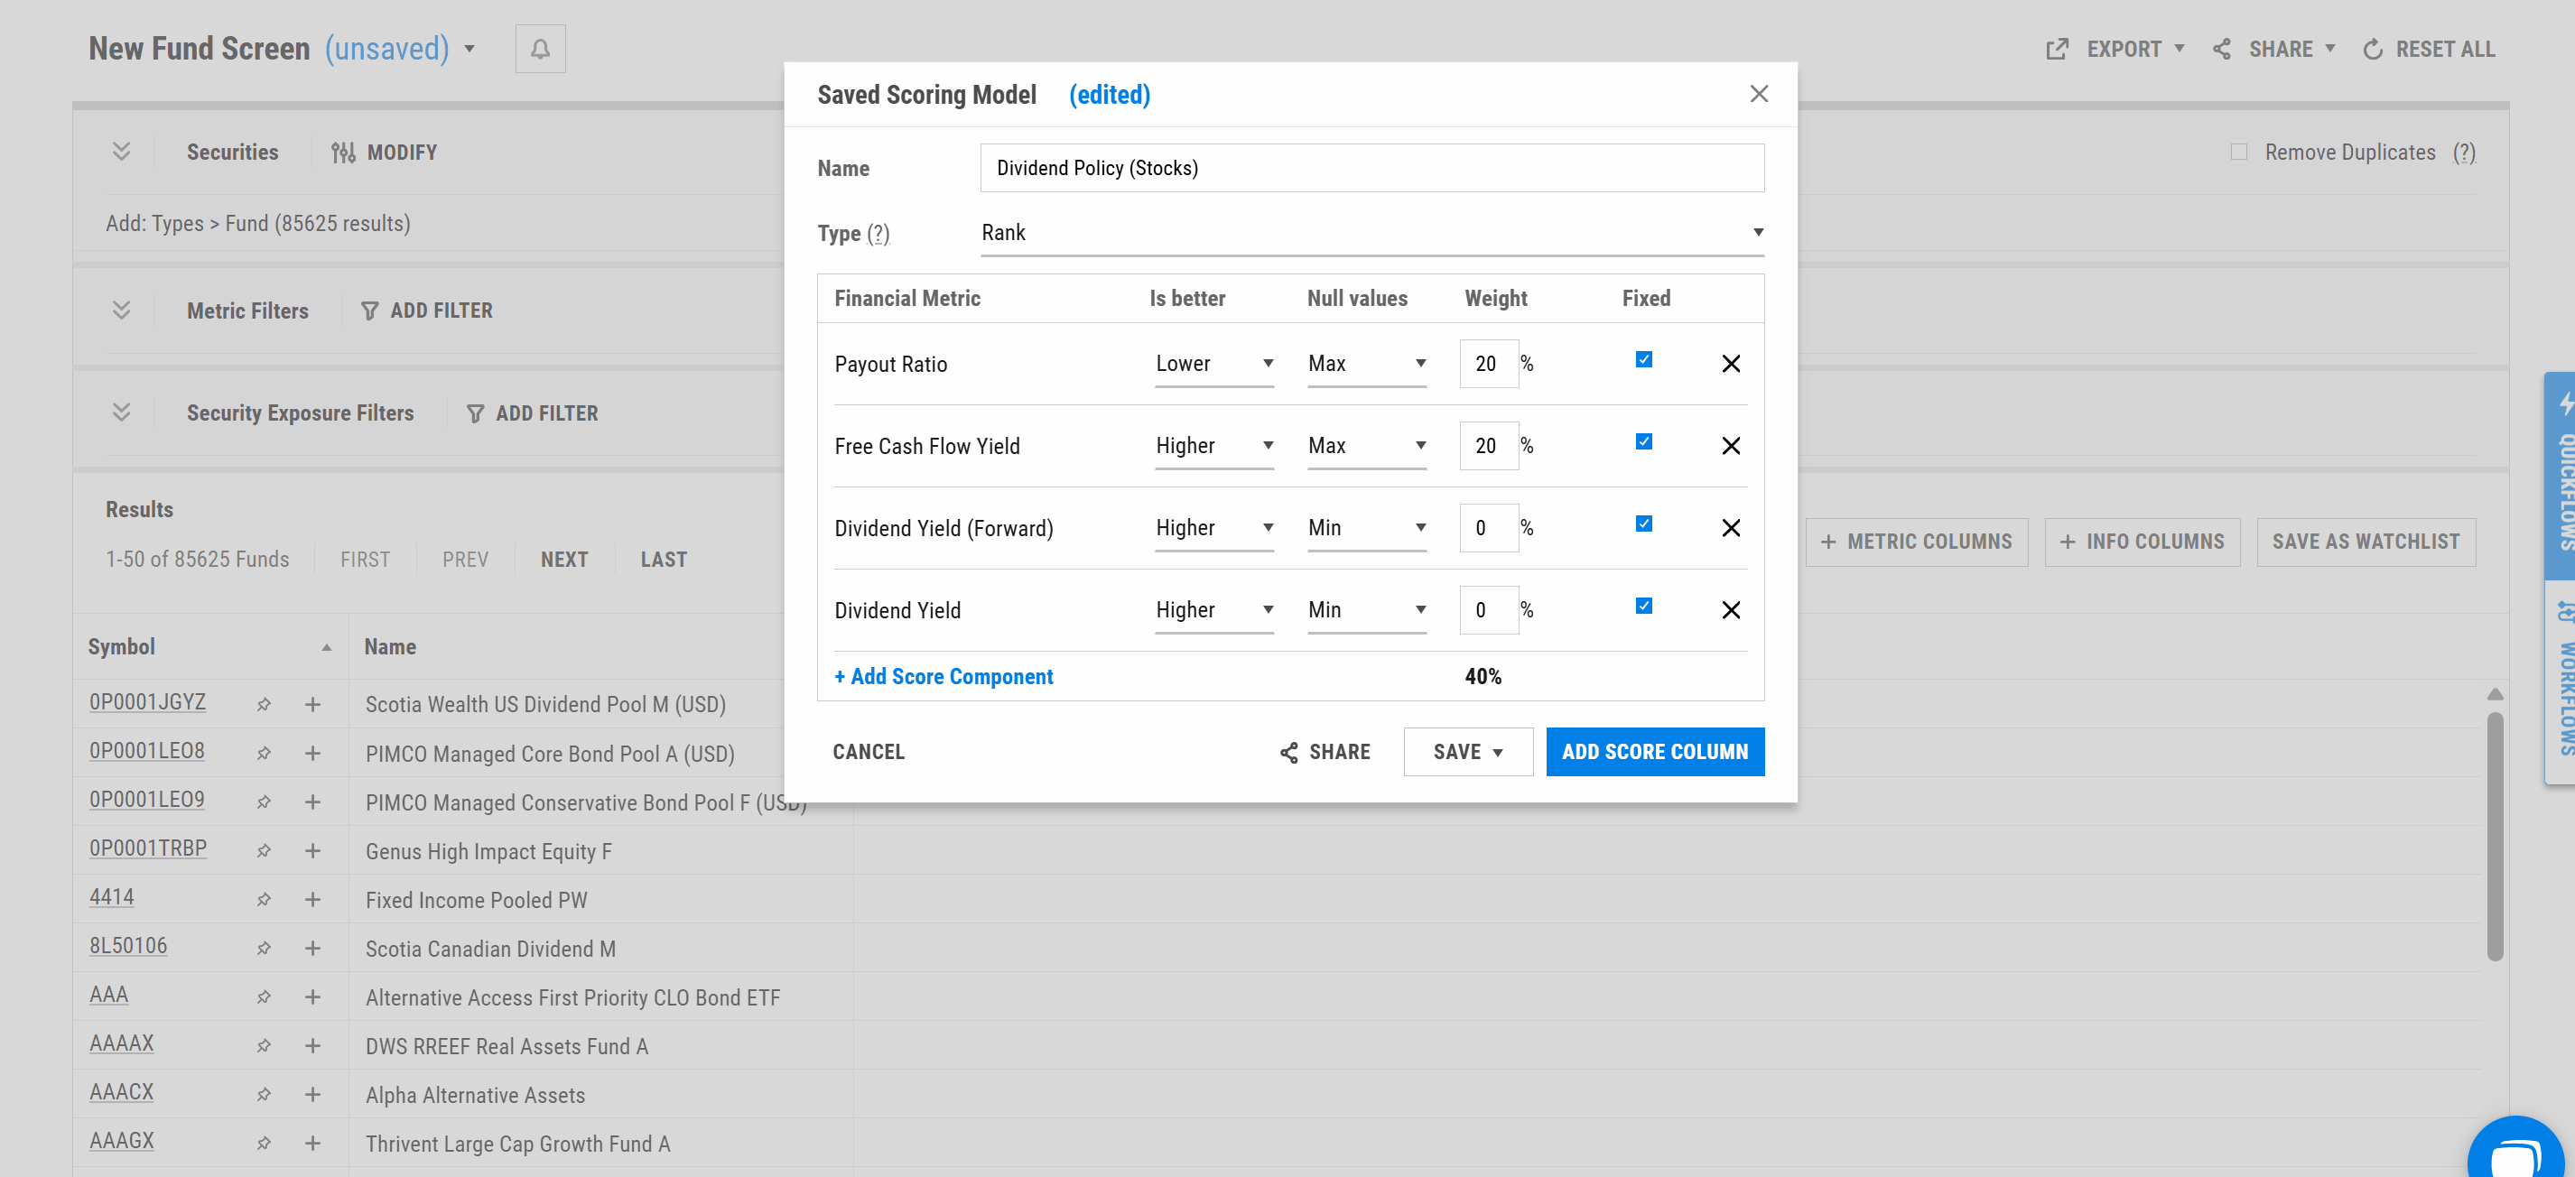Add a Security Exposure filter

click(532, 413)
